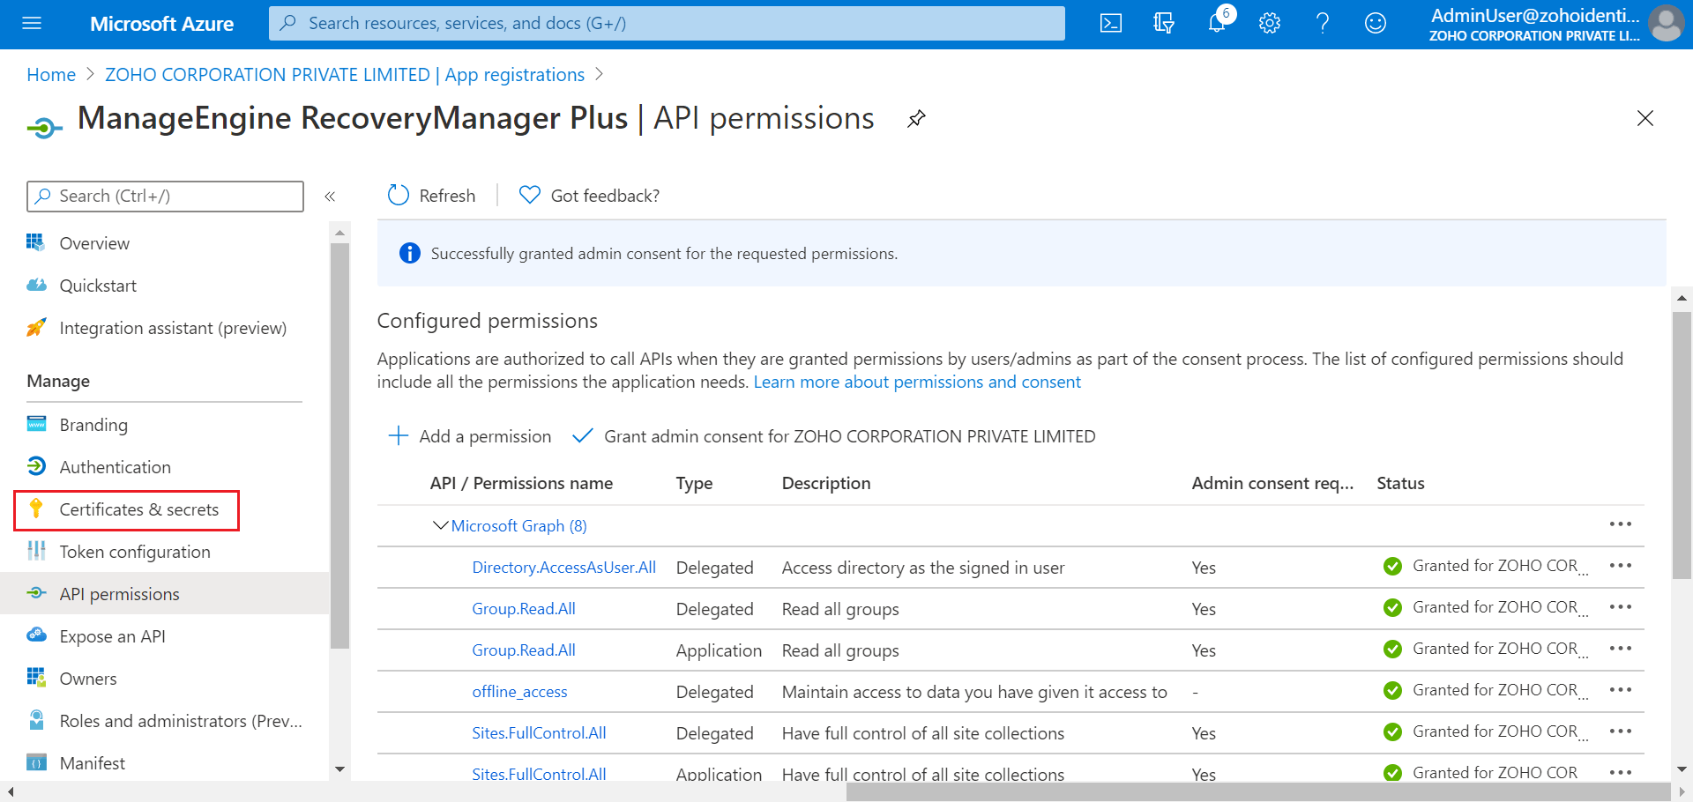Screen dimensions: 1693x802
Task: Open Azure Cloud Shell icon
Action: pos(1111,24)
